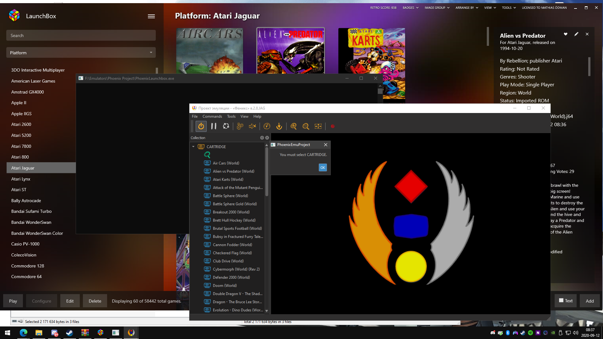Viewport: 603px width, 339px height.
Task: Open LaunchBox cube icon in taskbar
Action: [100, 333]
